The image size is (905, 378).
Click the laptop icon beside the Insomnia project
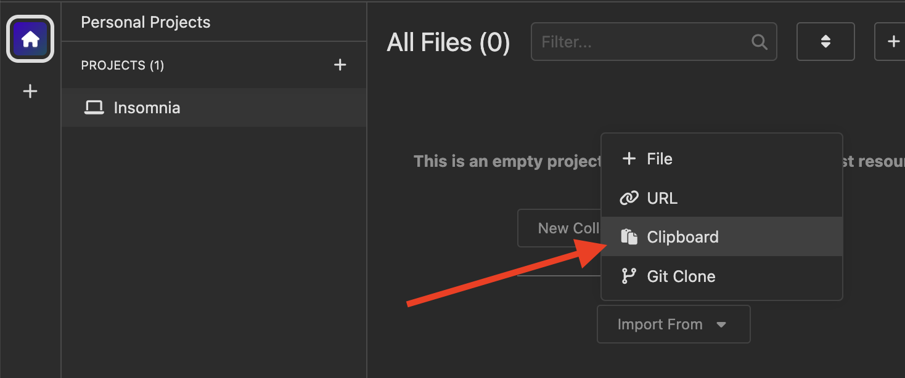pos(94,107)
